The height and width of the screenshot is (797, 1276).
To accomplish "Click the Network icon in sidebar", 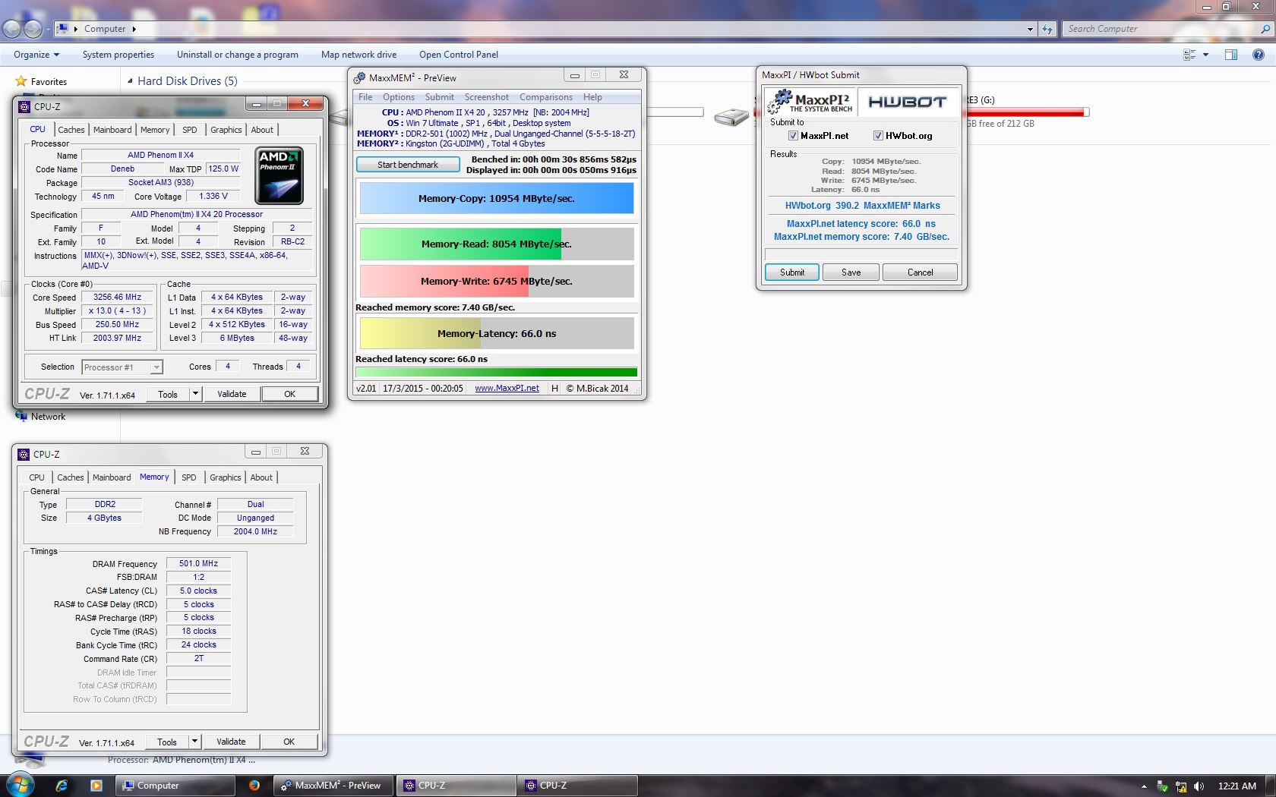I will point(21,416).
